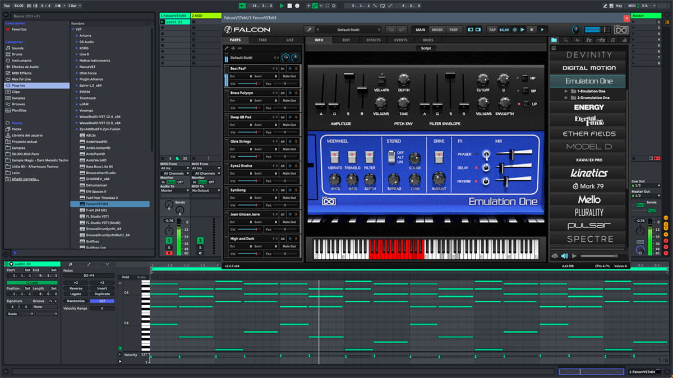Click Falcon browser search magnifier icon

(x=565, y=40)
